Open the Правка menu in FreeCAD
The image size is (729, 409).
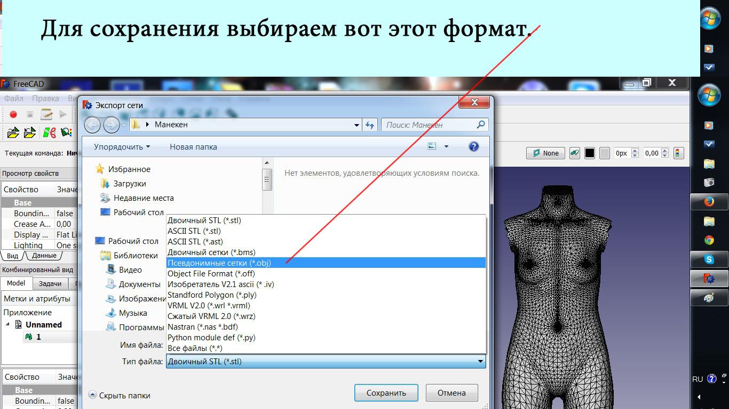45,99
